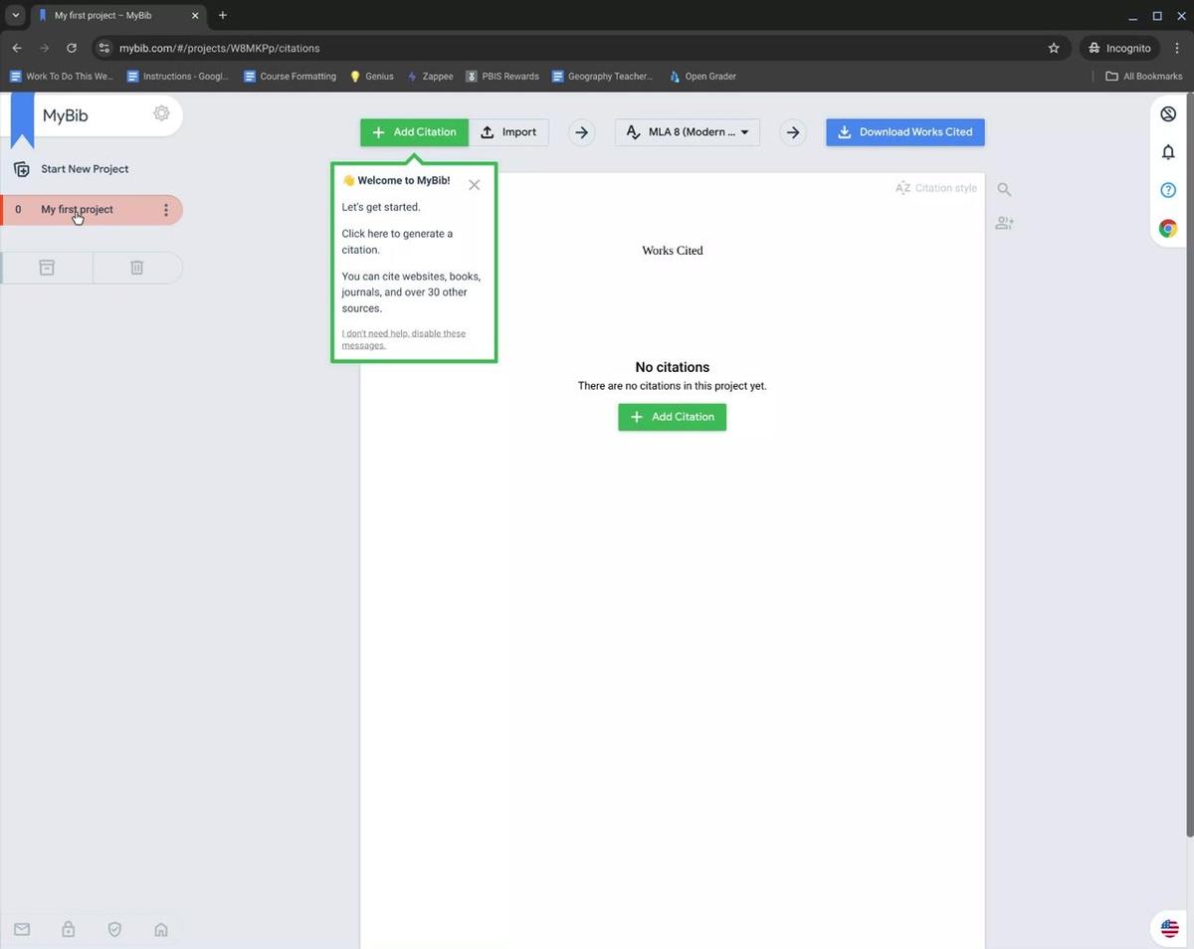
Task: Open My first project three-dot menu
Action: (x=165, y=210)
